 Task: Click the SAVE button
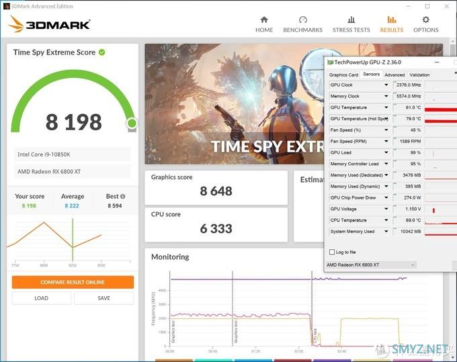pos(104,298)
